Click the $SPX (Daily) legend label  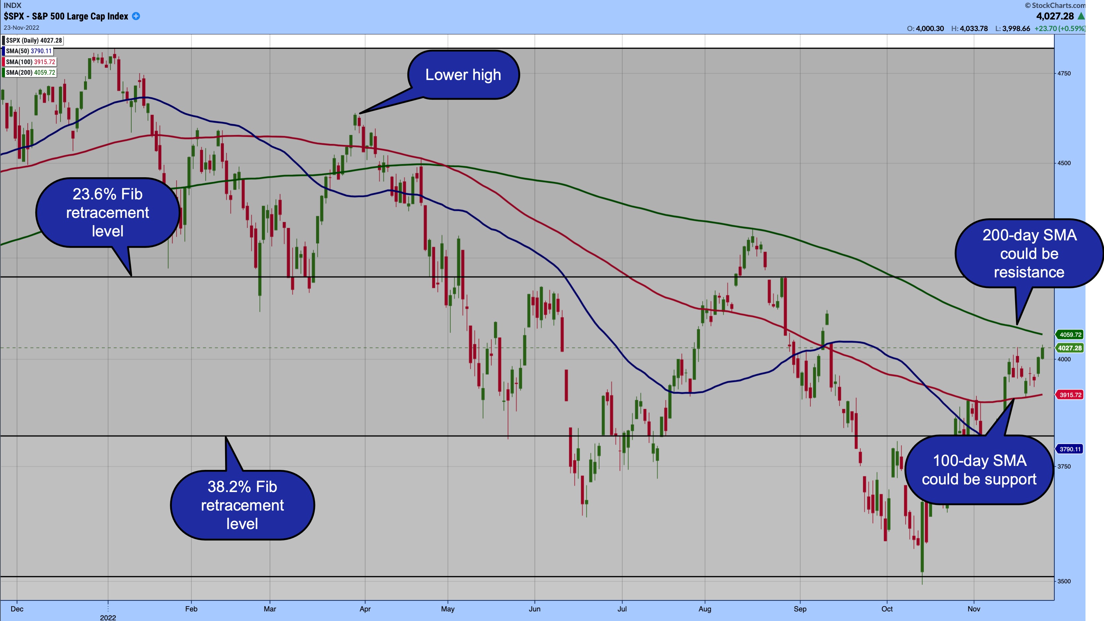pyautogui.click(x=33, y=40)
